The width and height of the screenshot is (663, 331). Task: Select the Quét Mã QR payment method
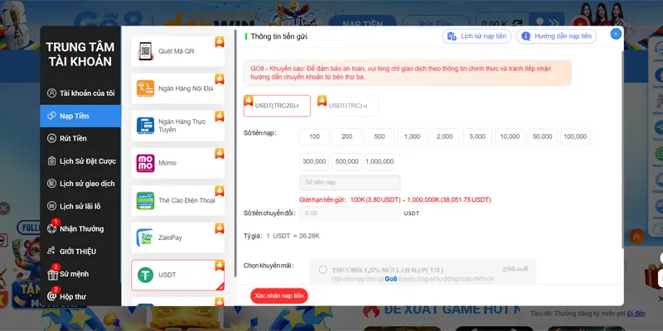177,51
